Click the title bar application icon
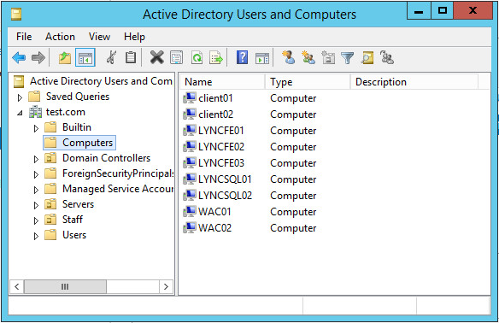 tap(16, 15)
